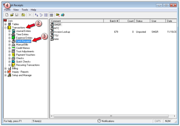Screen dimensions: 180x126
Task: Click the globe icon in toolbar
Action: coord(62,15)
